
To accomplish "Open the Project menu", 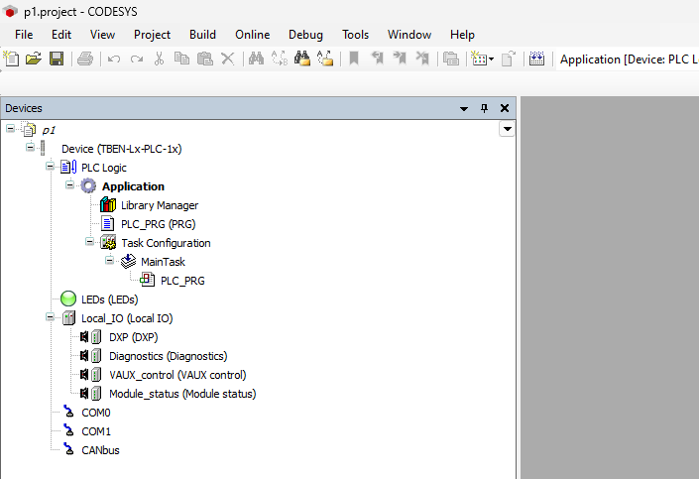I will (x=152, y=35).
